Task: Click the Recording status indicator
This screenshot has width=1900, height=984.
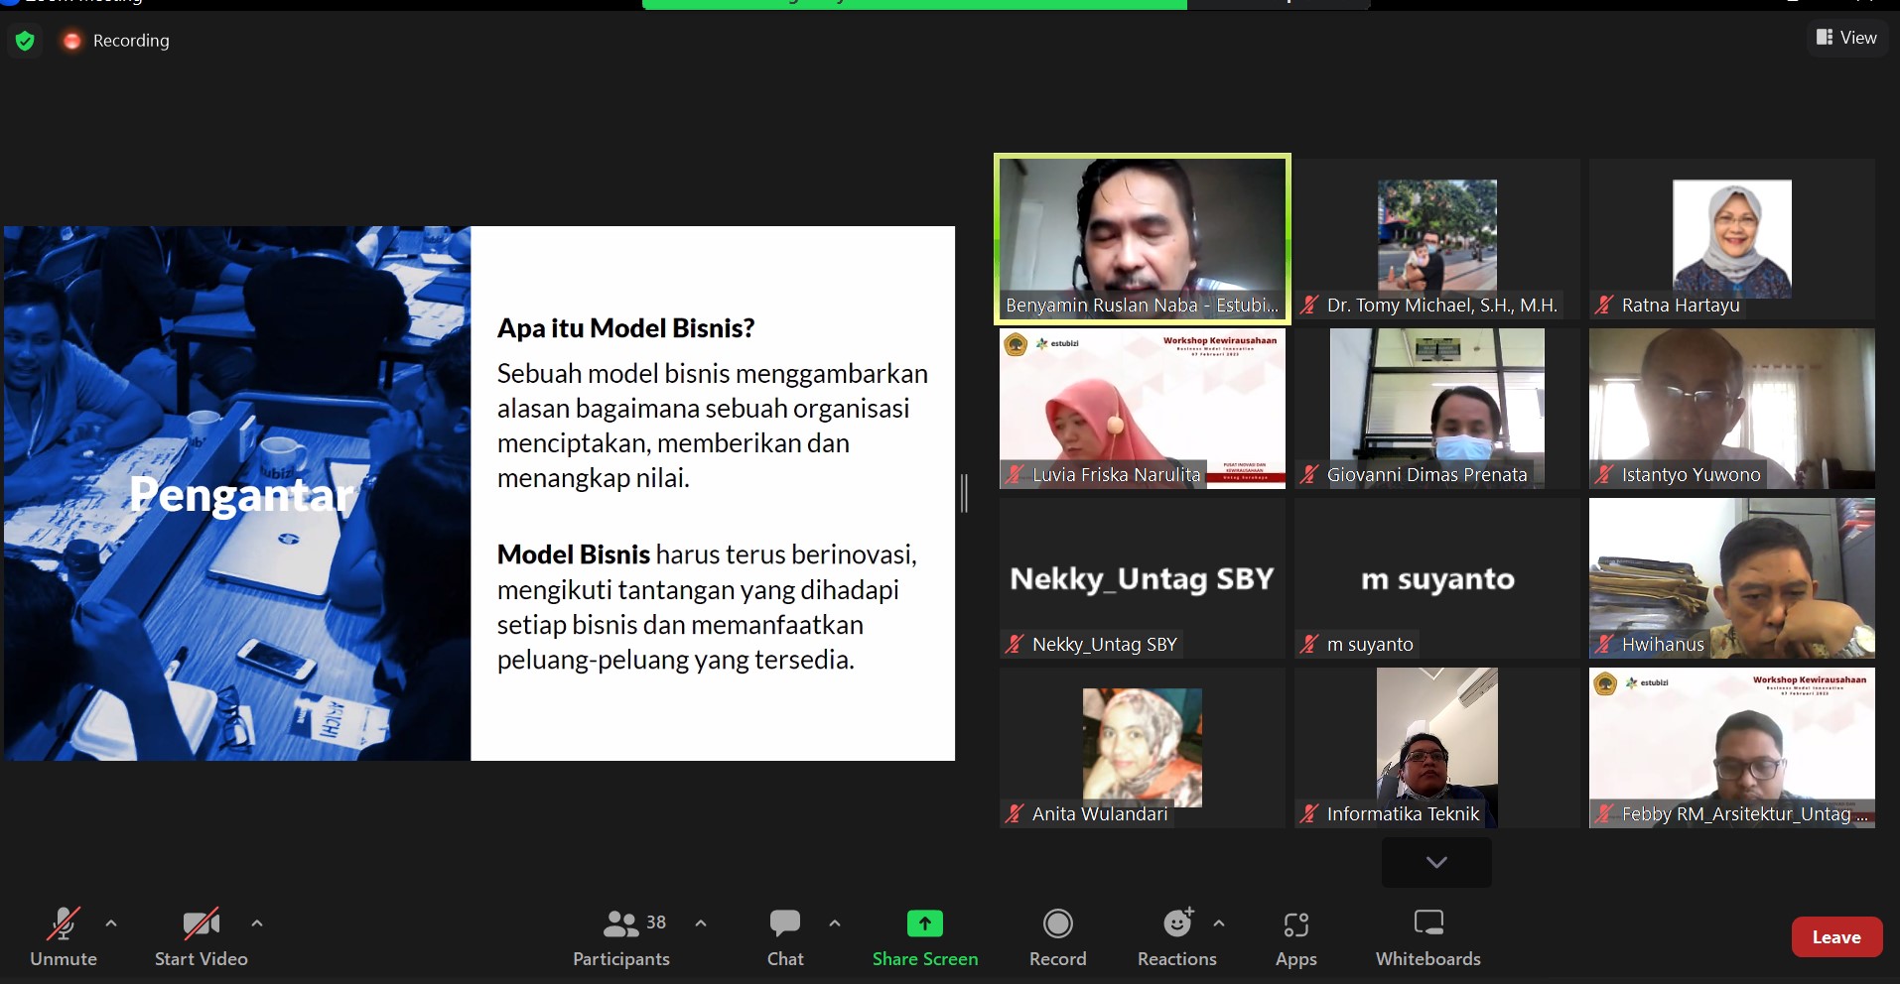Action: click(x=116, y=41)
